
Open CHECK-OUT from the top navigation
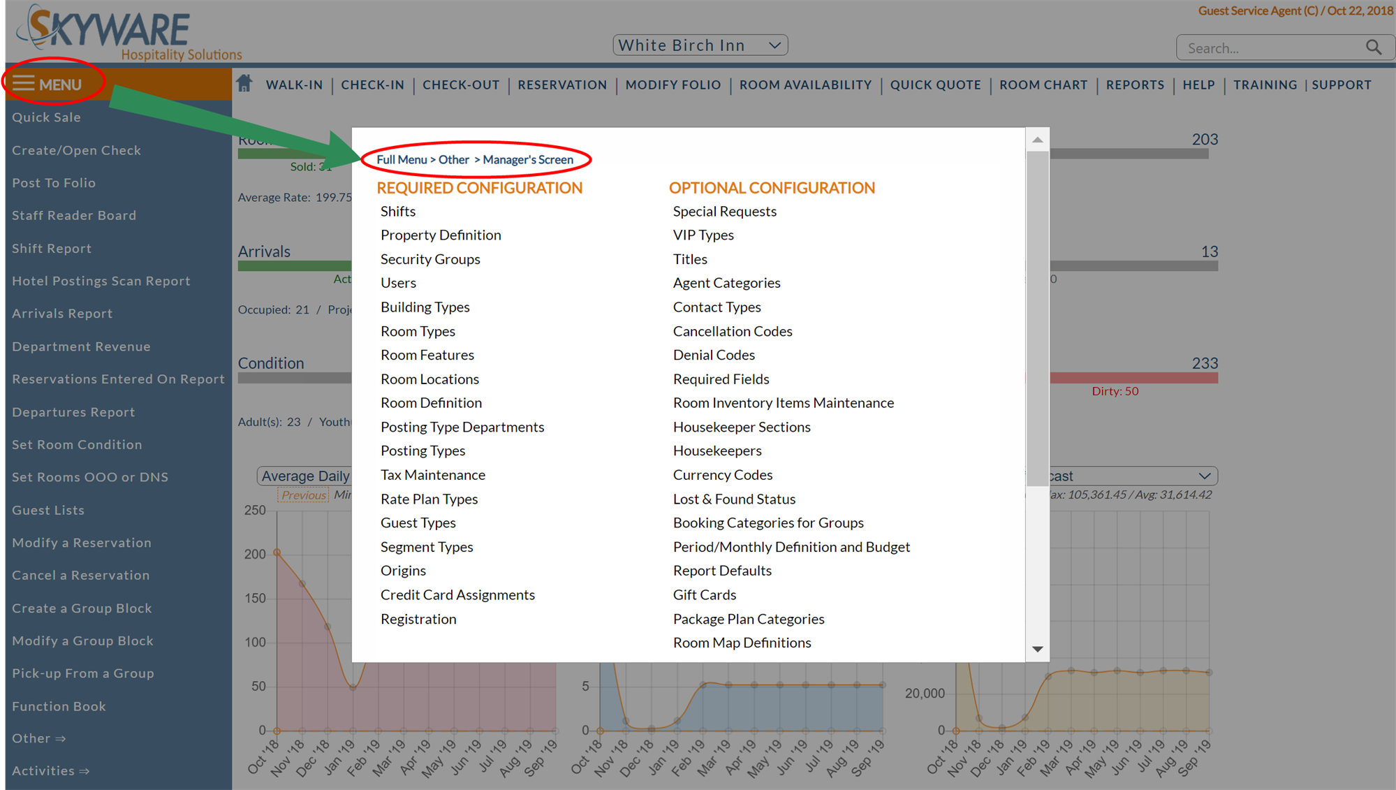point(461,85)
